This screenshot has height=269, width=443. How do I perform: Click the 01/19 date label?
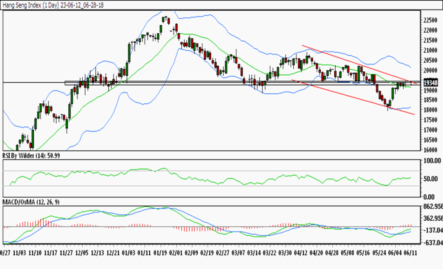click(160, 252)
